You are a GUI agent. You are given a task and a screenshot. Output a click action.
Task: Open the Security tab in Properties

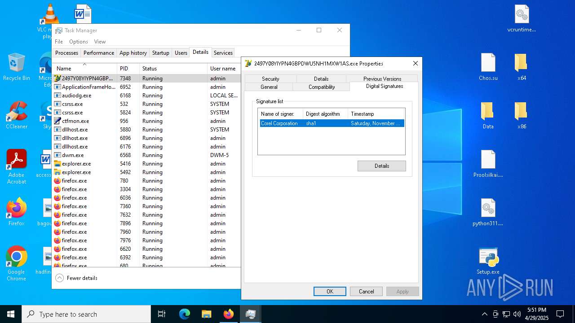[270, 79]
